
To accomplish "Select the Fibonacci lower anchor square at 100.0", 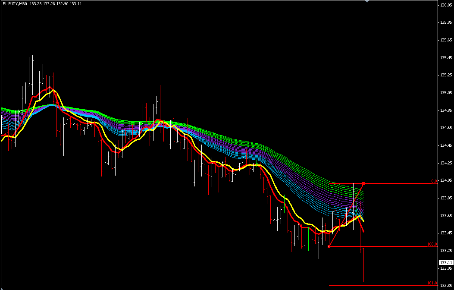I will pyautogui.click(x=329, y=246).
